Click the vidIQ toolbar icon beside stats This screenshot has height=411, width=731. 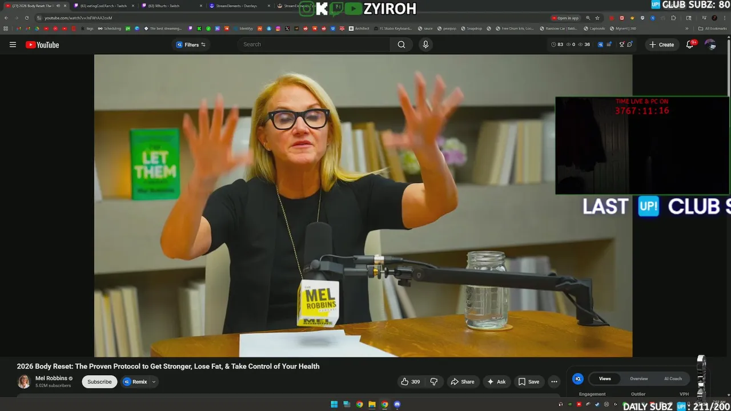point(600,45)
